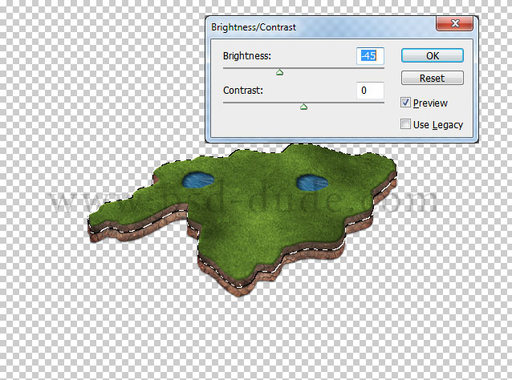Close the Brightness/Contrast dialog
This screenshot has height=380, width=512.
[x=454, y=23]
